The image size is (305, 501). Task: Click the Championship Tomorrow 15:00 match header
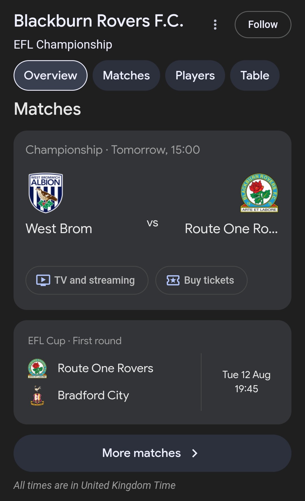click(113, 150)
